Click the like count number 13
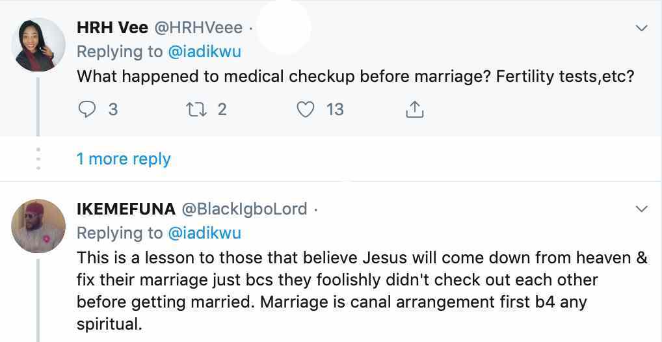662x342 pixels. click(335, 109)
